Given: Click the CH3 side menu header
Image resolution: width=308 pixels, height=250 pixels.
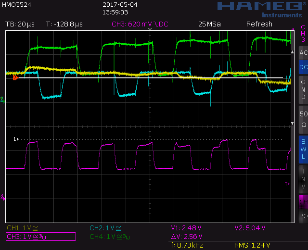Looking at the screenshot, I should tap(303, 33).
